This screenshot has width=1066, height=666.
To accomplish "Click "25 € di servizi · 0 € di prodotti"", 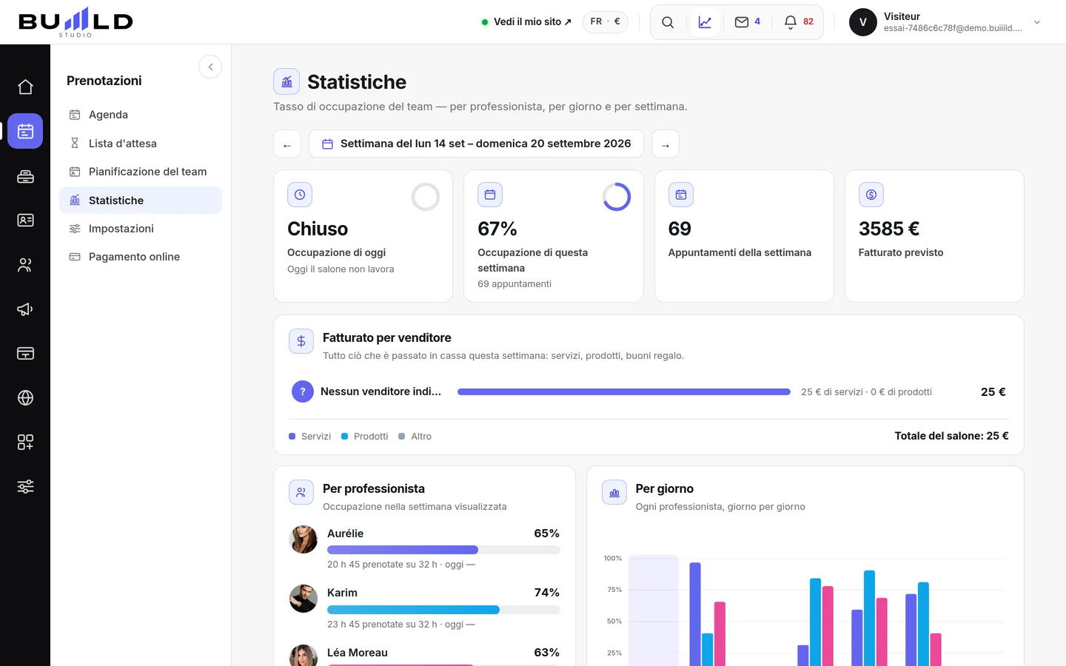I will tap(866, 392).
